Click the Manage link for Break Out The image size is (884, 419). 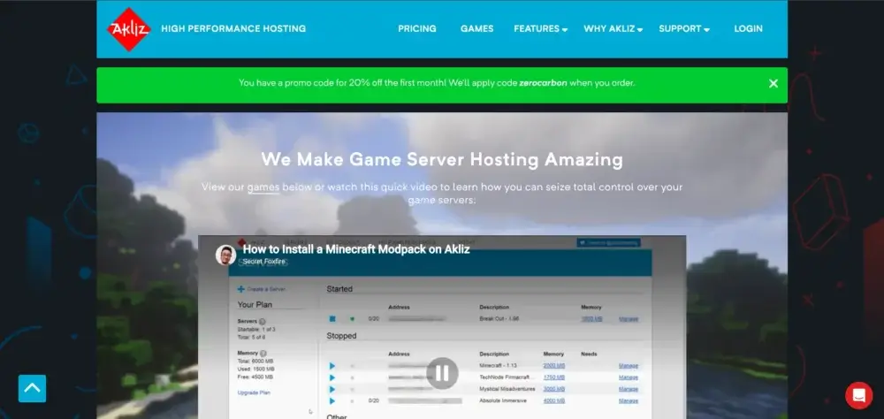coord(629,319)
